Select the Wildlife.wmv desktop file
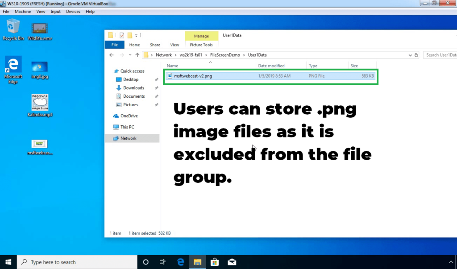The width and height of the screenshot is (457, 269). tap(40, 32)
